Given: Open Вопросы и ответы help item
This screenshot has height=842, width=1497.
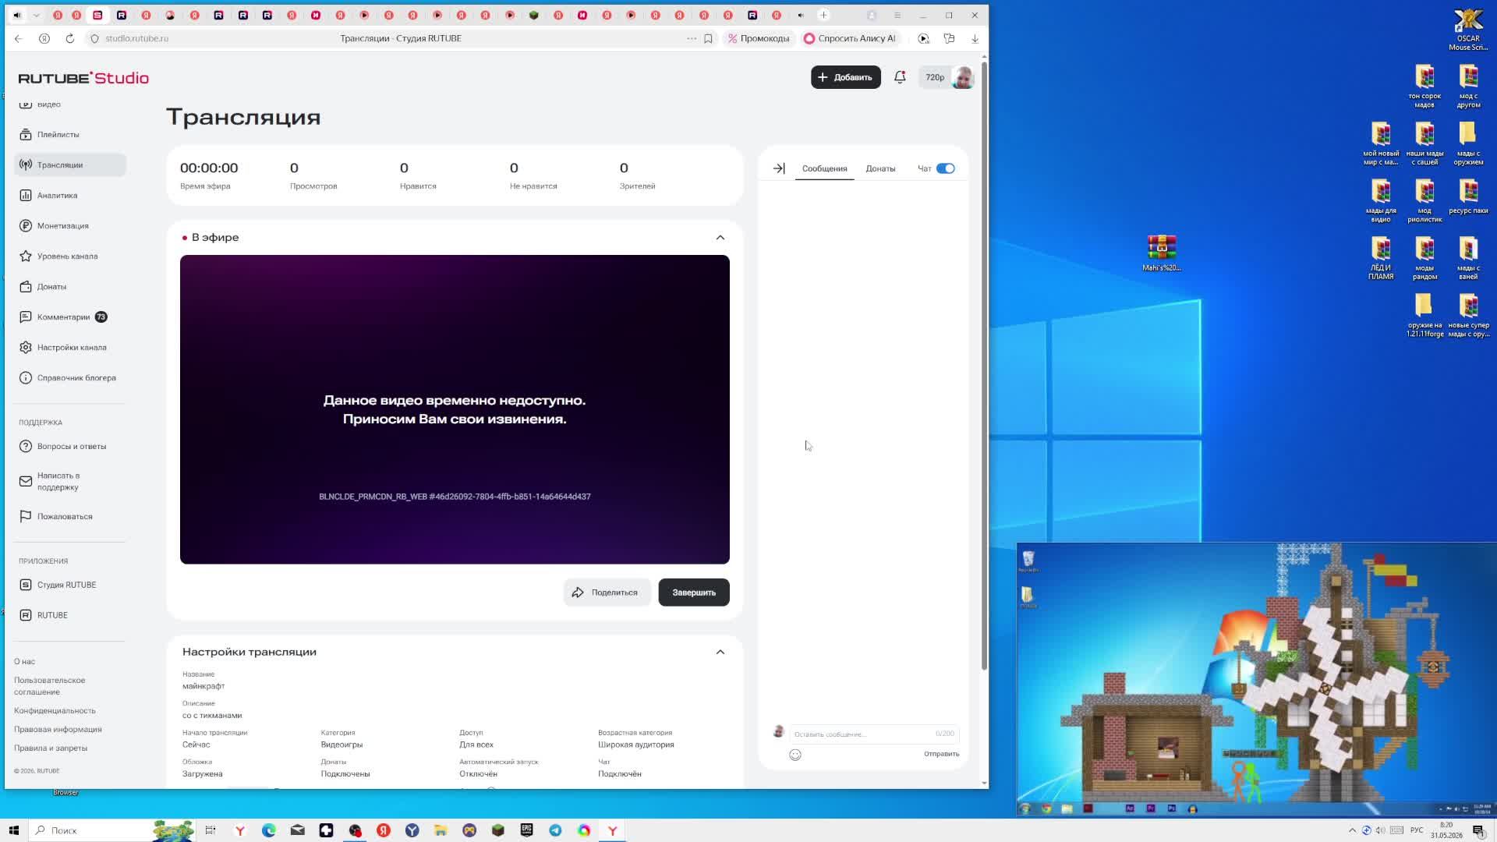Looking at the screenshot, I should [70, 447].
